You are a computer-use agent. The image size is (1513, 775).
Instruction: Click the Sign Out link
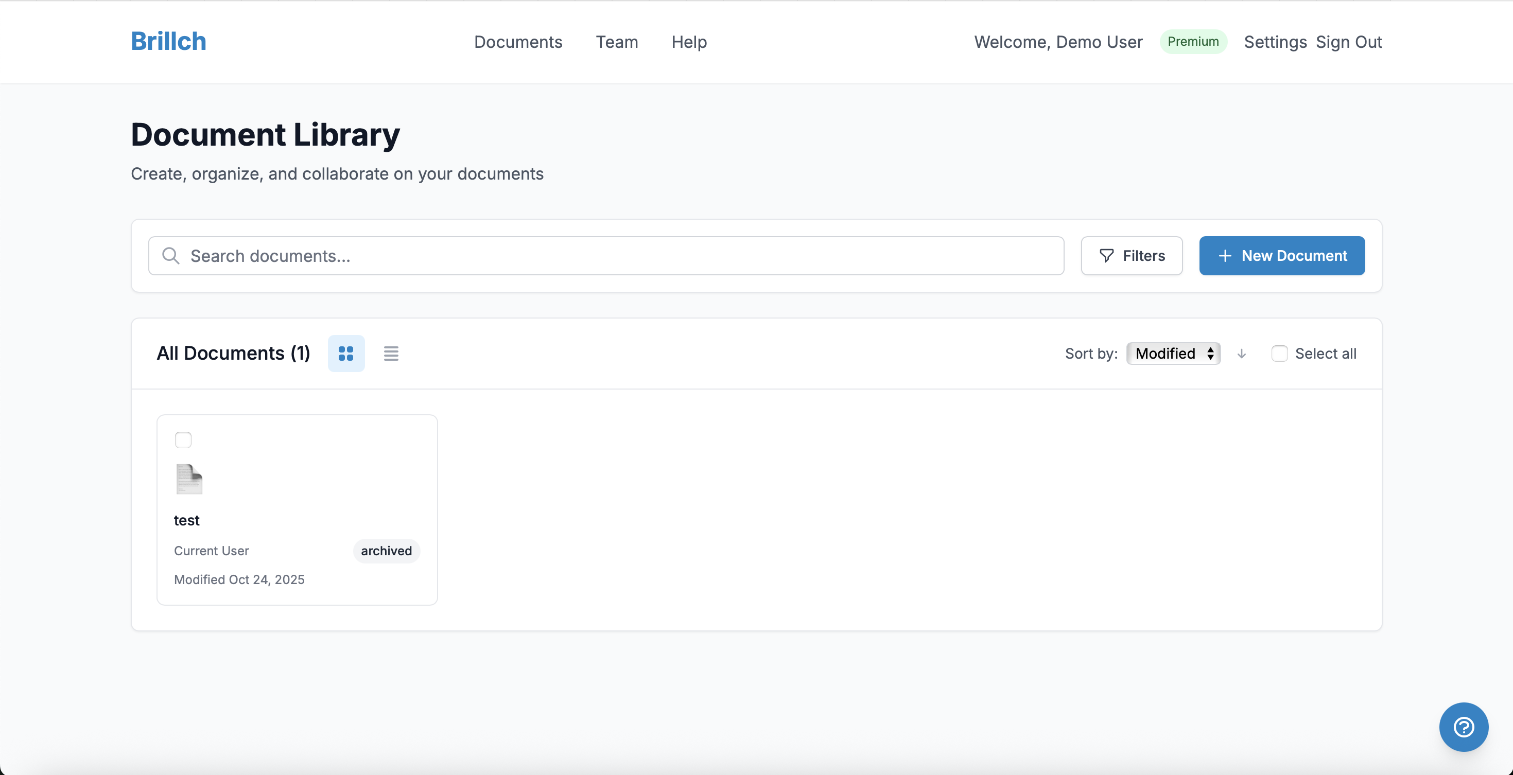click(1349, 42)
